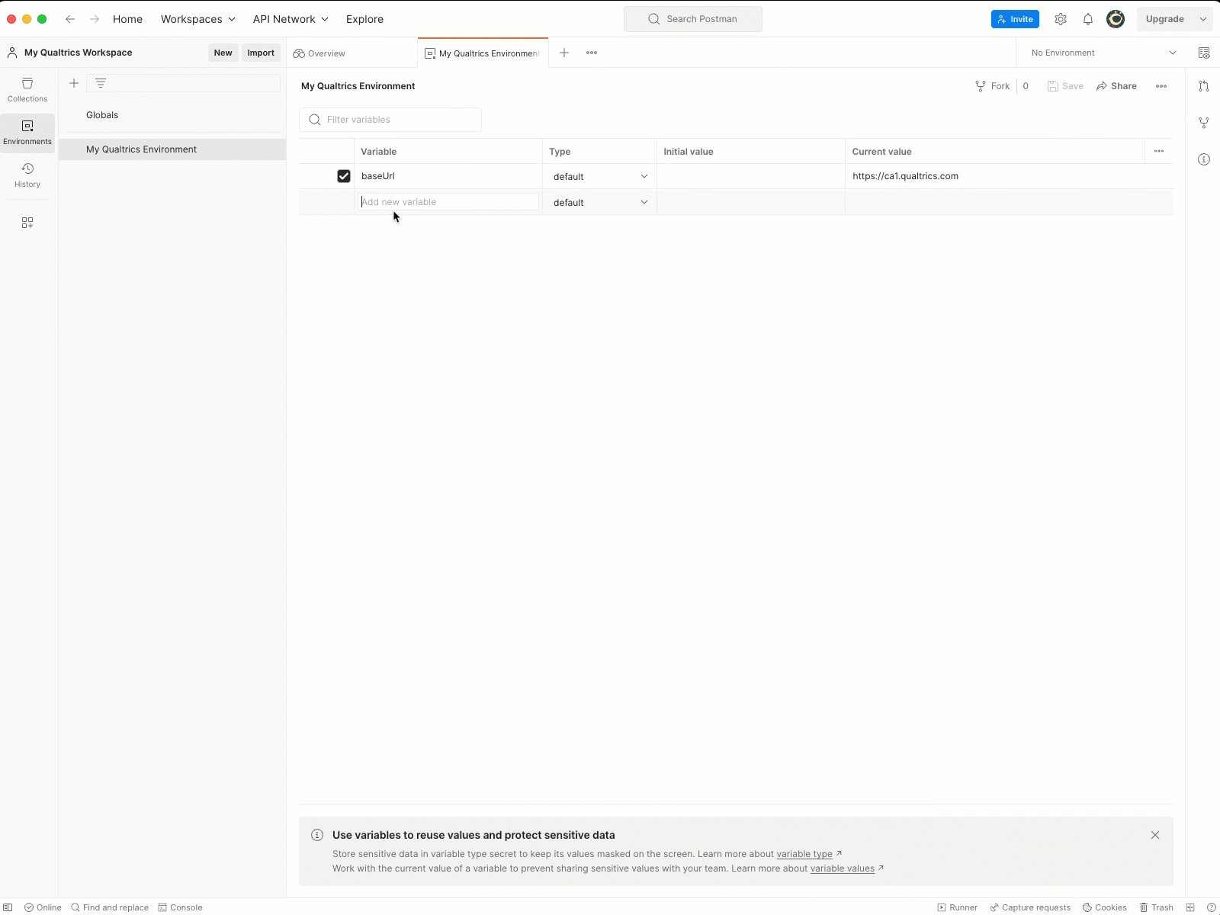Click the Share button

point(1117,86)
